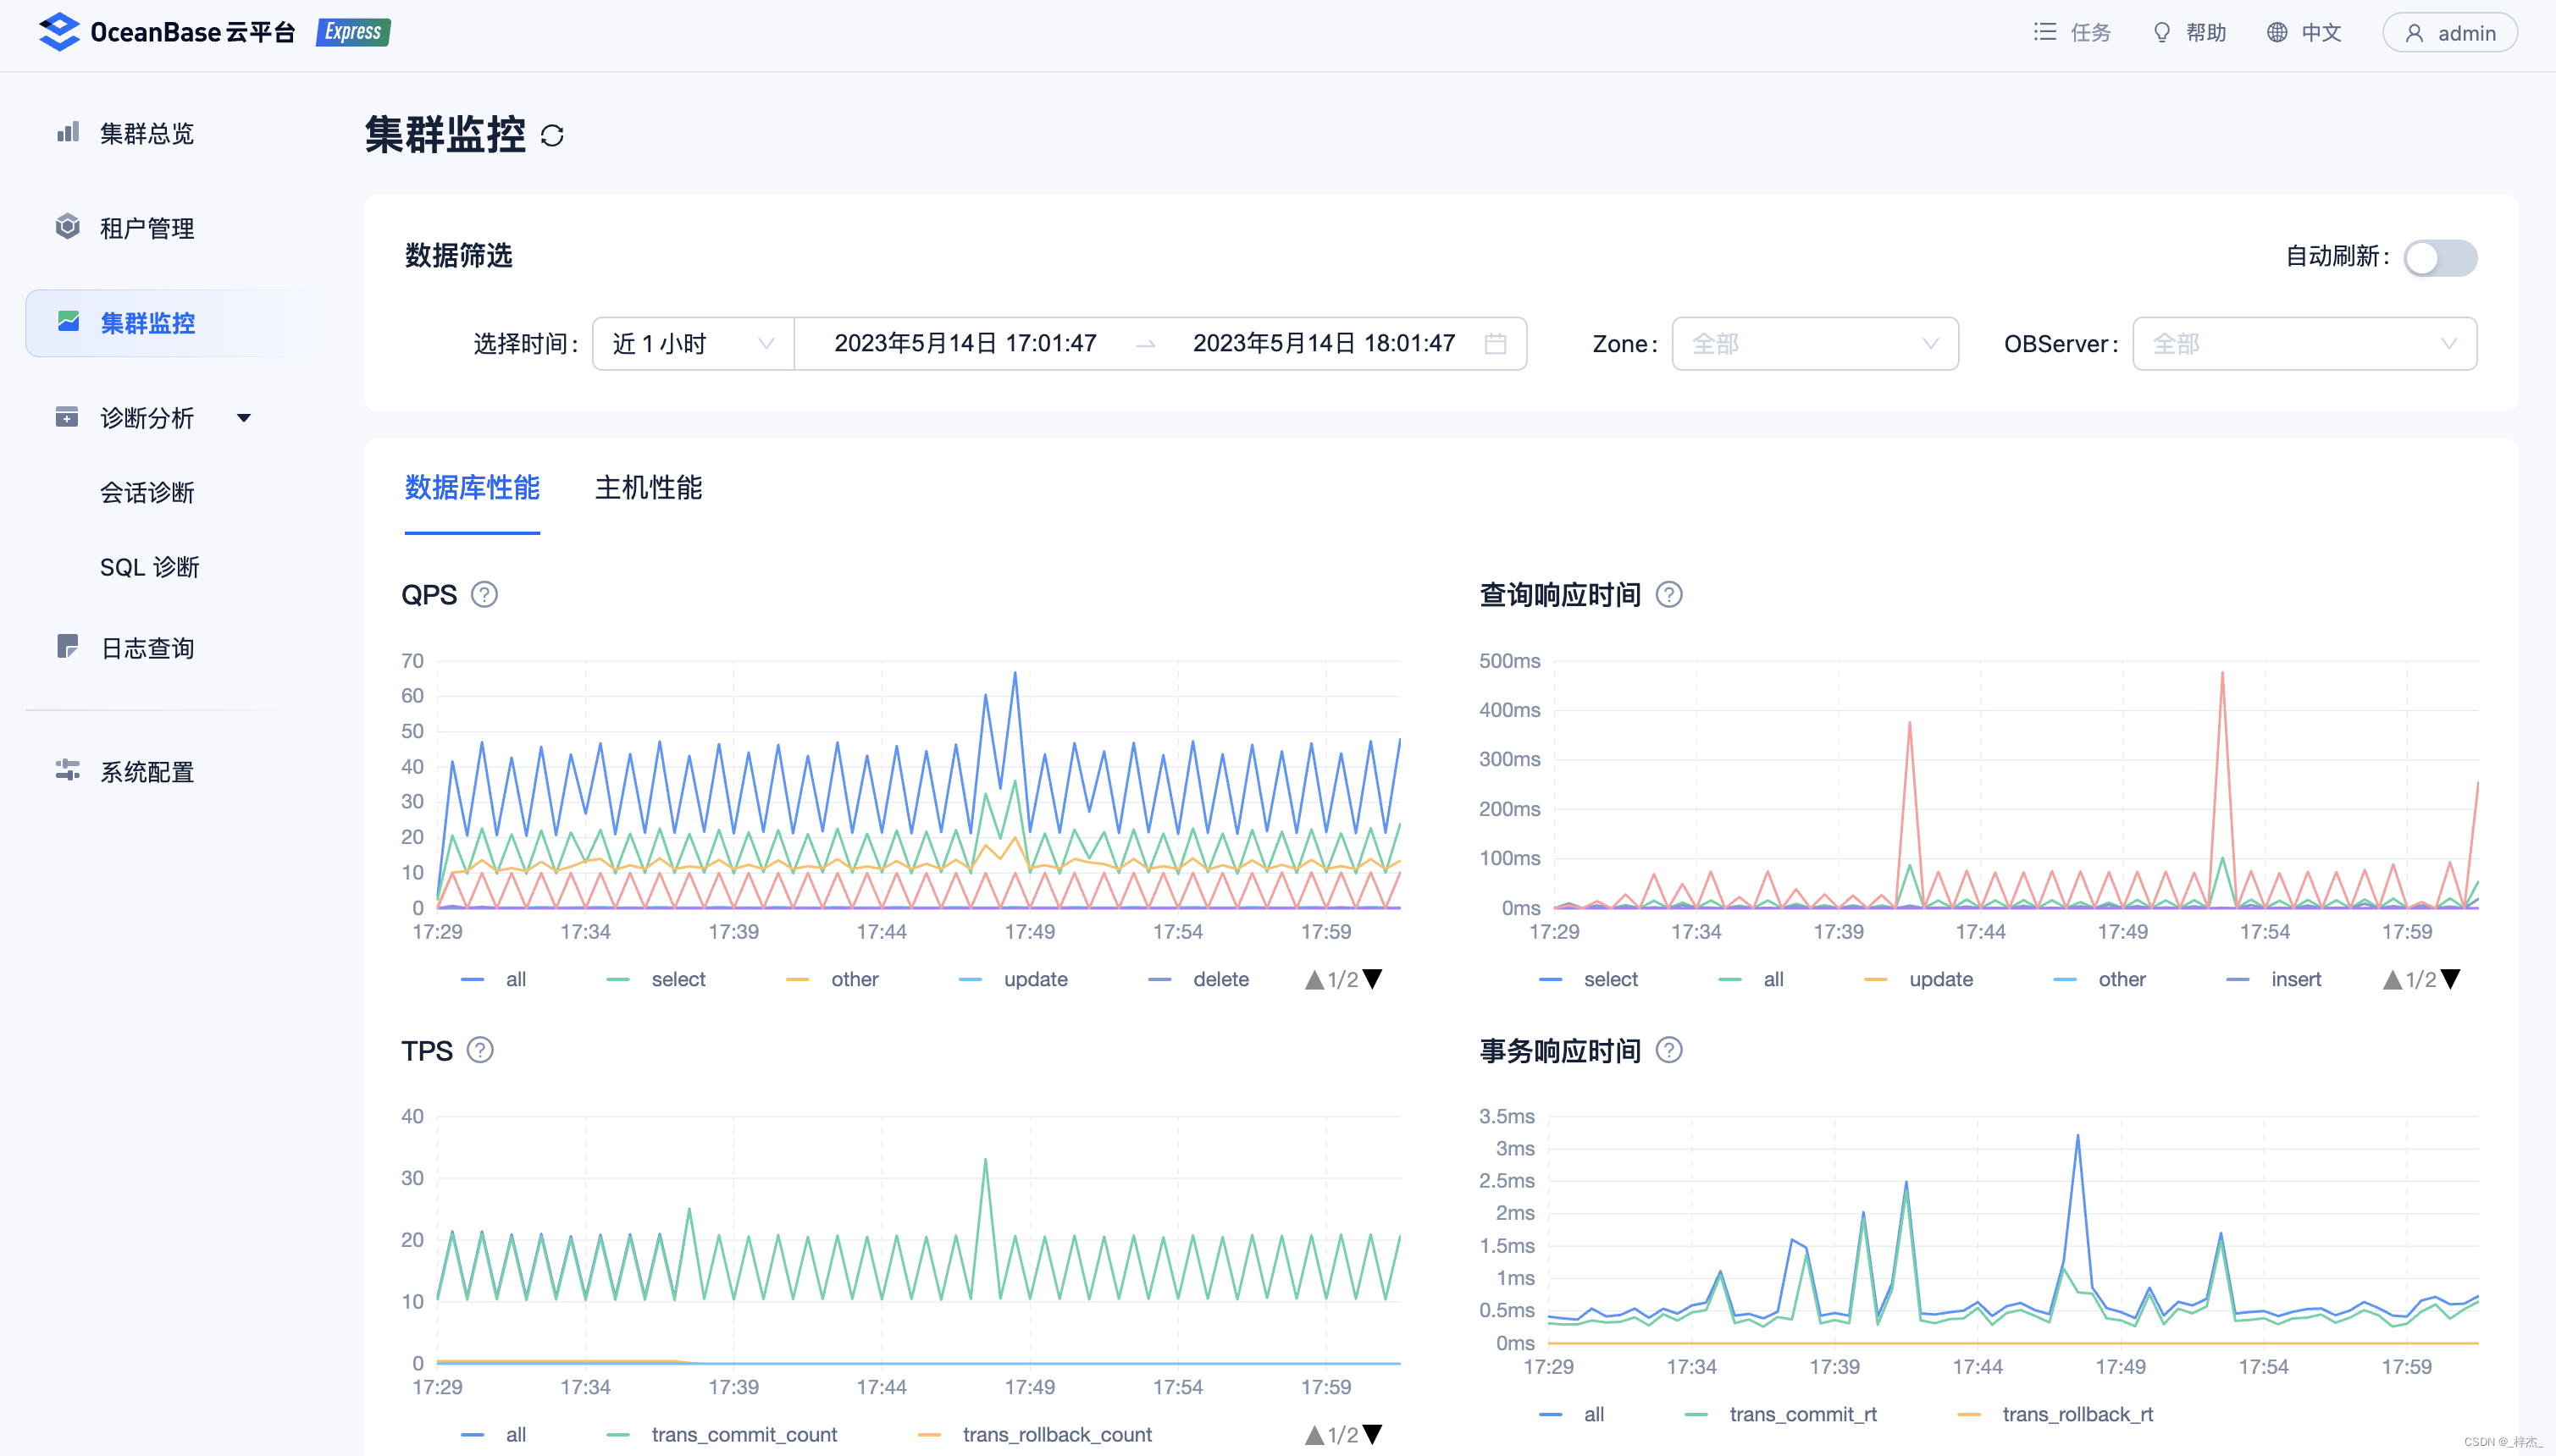
Task: Click the help lightbulb icon in header
Action: tap(2162, 32)
